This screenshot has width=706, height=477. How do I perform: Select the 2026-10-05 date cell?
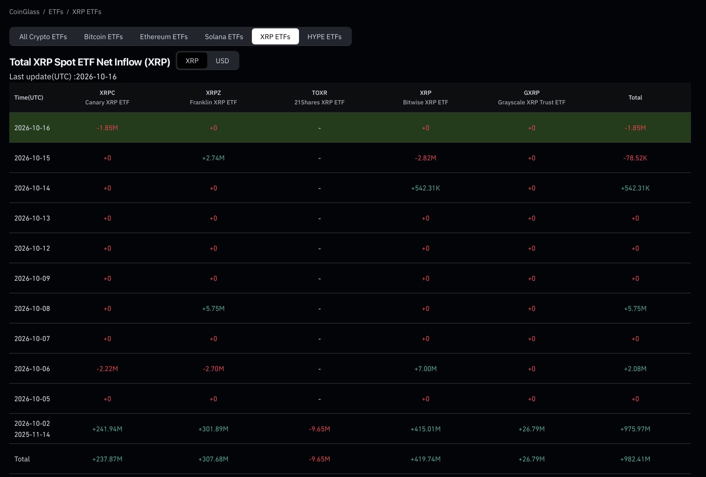(x=32, y=399)
